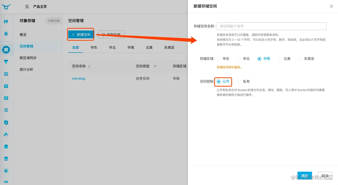The height and width of the screenshot is (185, 338).
Task: Open 概览 in the object storage menu
Action: [23, 35]
